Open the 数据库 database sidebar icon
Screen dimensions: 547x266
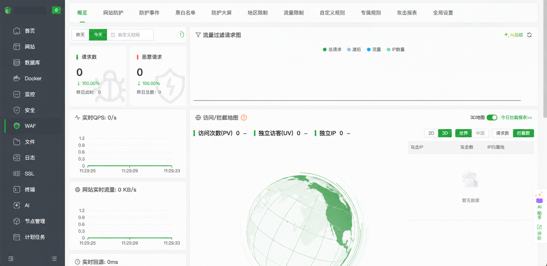click(17, 62)
